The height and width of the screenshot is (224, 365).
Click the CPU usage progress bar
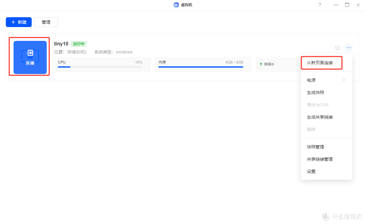(x=100, y=67)
